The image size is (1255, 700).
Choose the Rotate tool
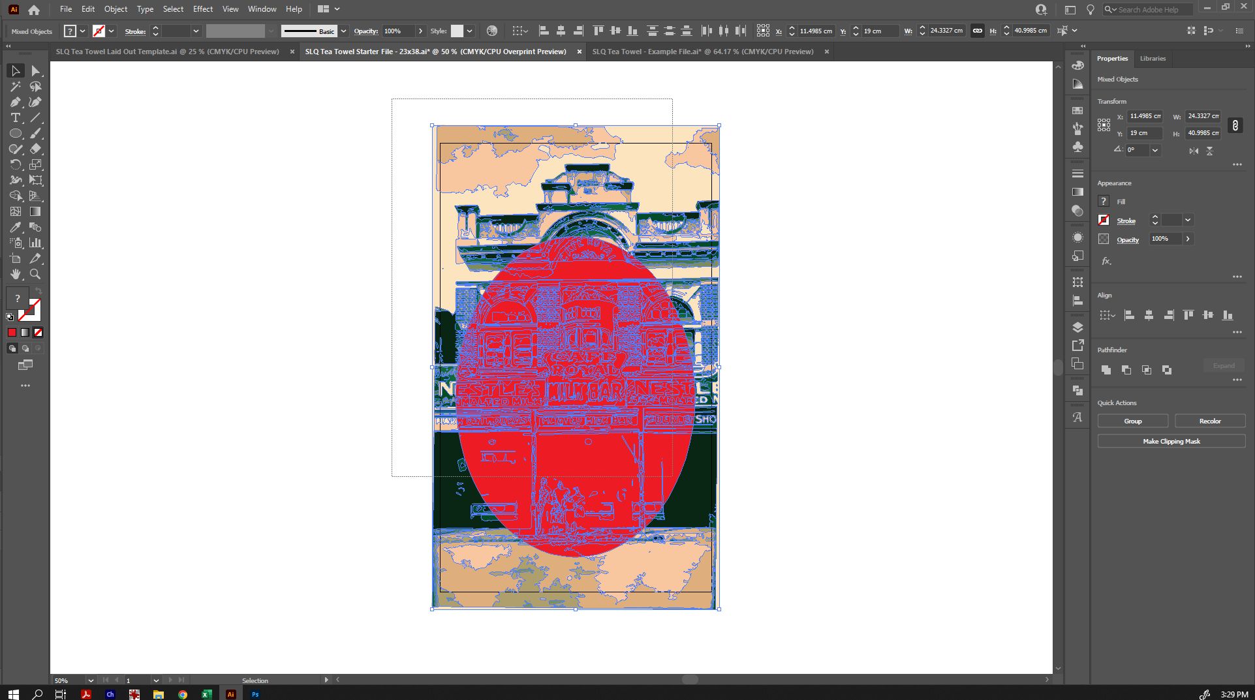pos(16,164)
